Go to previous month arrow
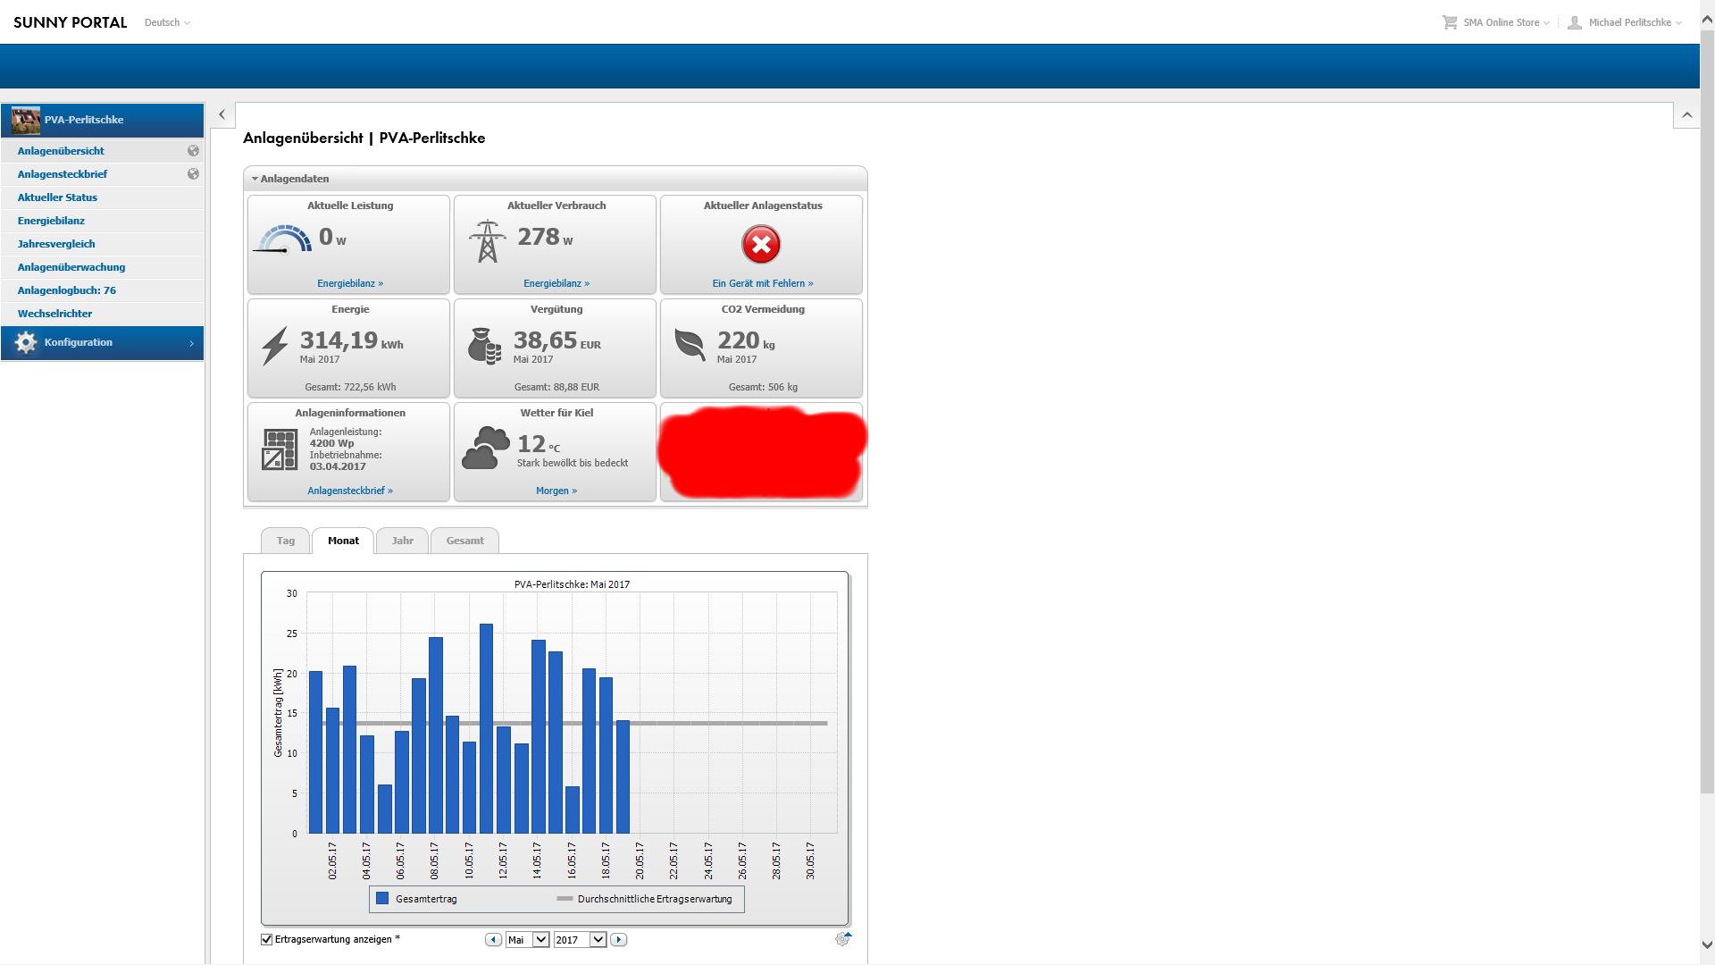 coord(493,940)
